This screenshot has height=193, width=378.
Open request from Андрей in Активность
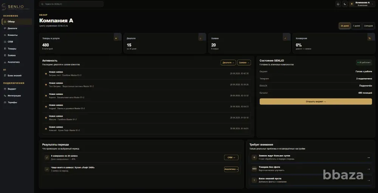147,107
